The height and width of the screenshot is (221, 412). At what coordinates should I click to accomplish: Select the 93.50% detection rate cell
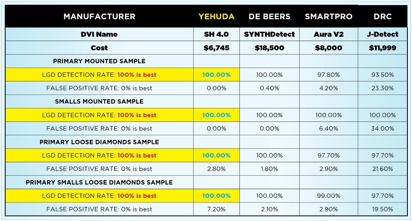pyautogui.click(x=383, y=75)
